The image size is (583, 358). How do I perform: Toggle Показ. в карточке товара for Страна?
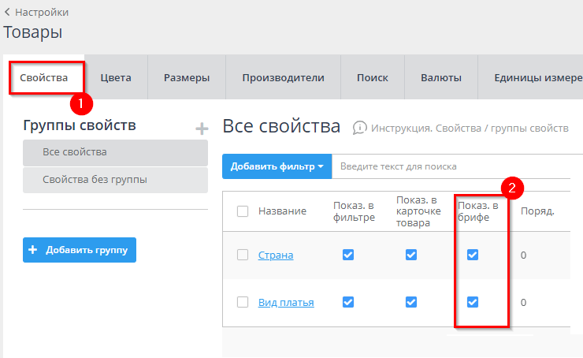(411, 255)
